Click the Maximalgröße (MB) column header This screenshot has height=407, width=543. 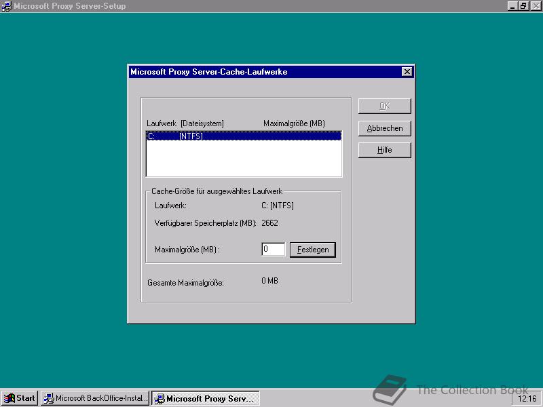click(x=294, y=123)
